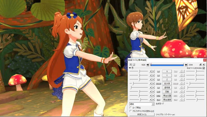Decrease 回転 value with left arrow
The image size is (207, 117).
pyautogui.click(x=150, y=92)
